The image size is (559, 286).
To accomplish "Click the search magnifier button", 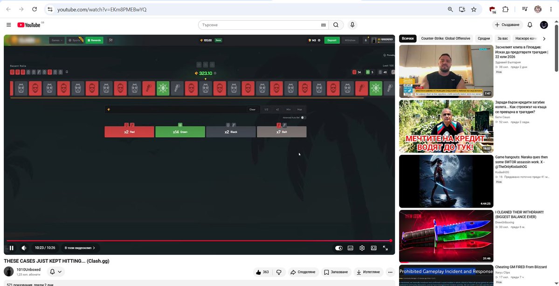I will 336,25.
